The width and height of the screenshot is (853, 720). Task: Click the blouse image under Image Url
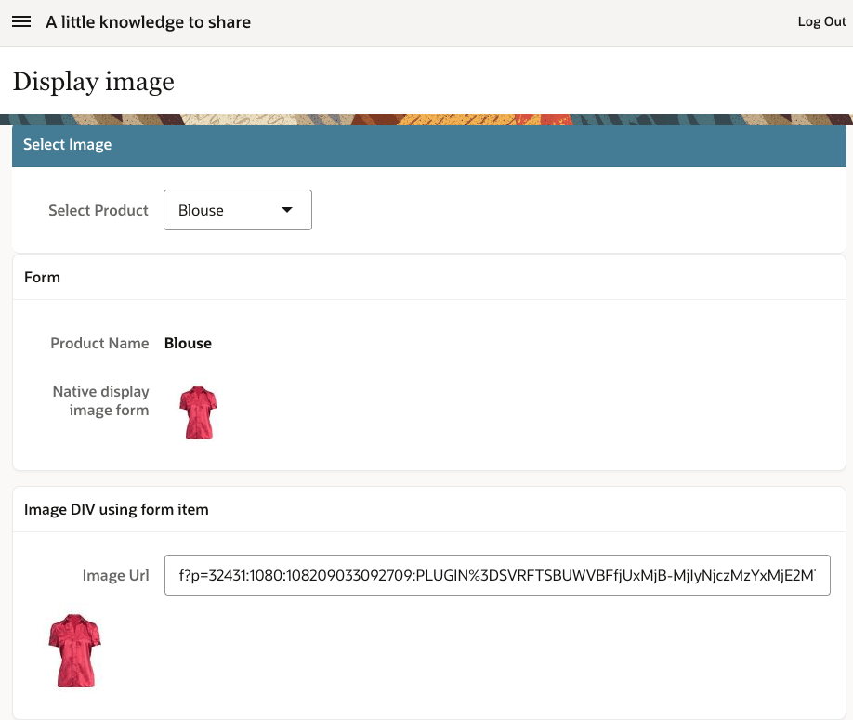tap(74, 649)
